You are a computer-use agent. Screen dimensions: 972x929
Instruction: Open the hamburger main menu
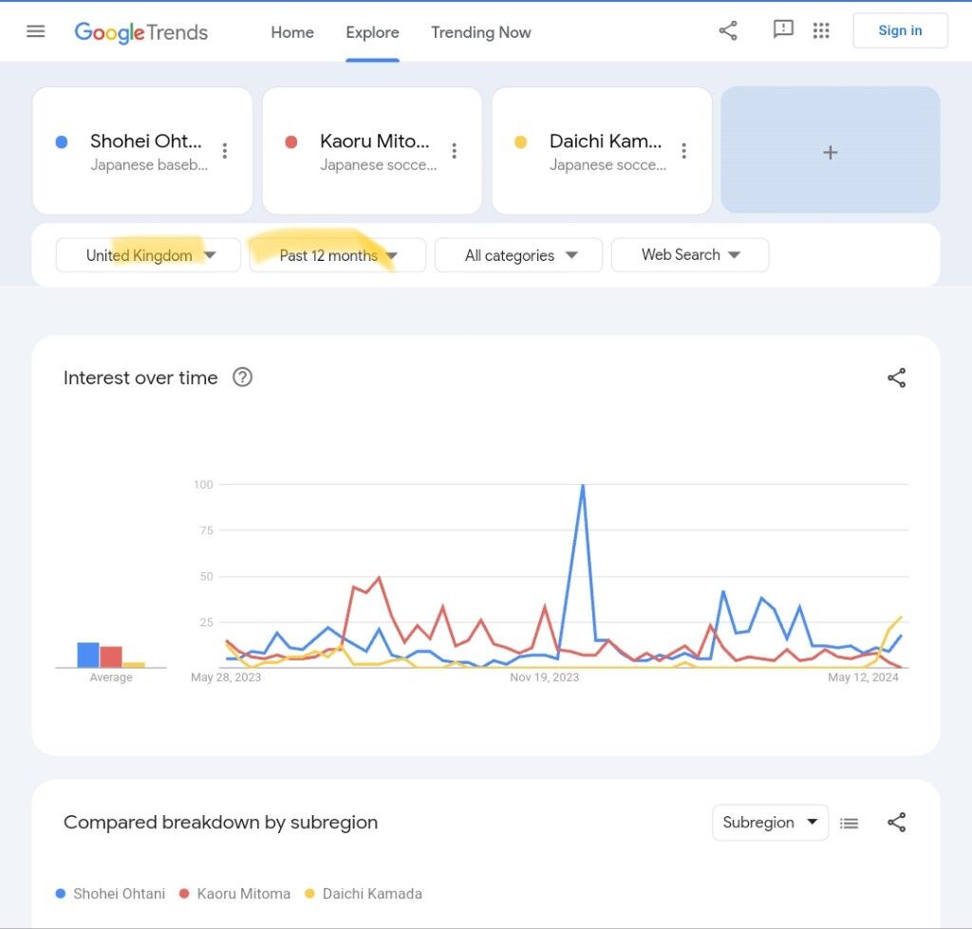click(x=36, y=31)
